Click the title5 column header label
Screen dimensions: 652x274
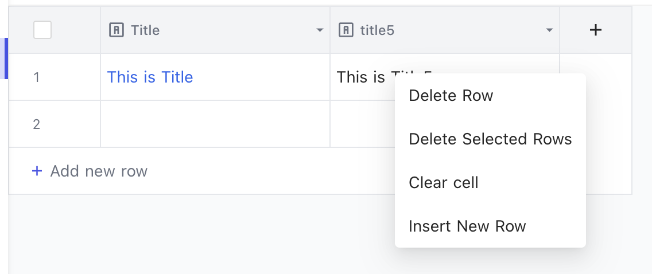[377, 30]
